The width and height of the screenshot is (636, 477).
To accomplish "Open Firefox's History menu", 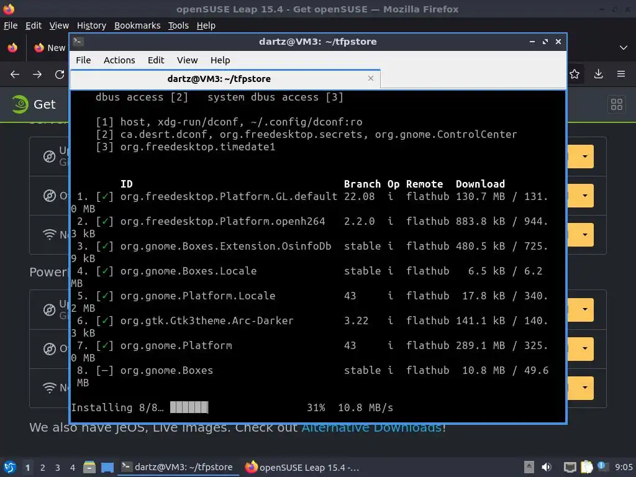I will click(x=91, y=25).
